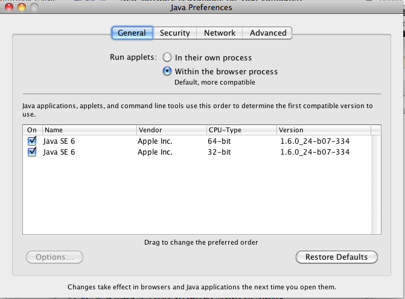Select the 32-bit CPU-Type cell

coord(219,152)
